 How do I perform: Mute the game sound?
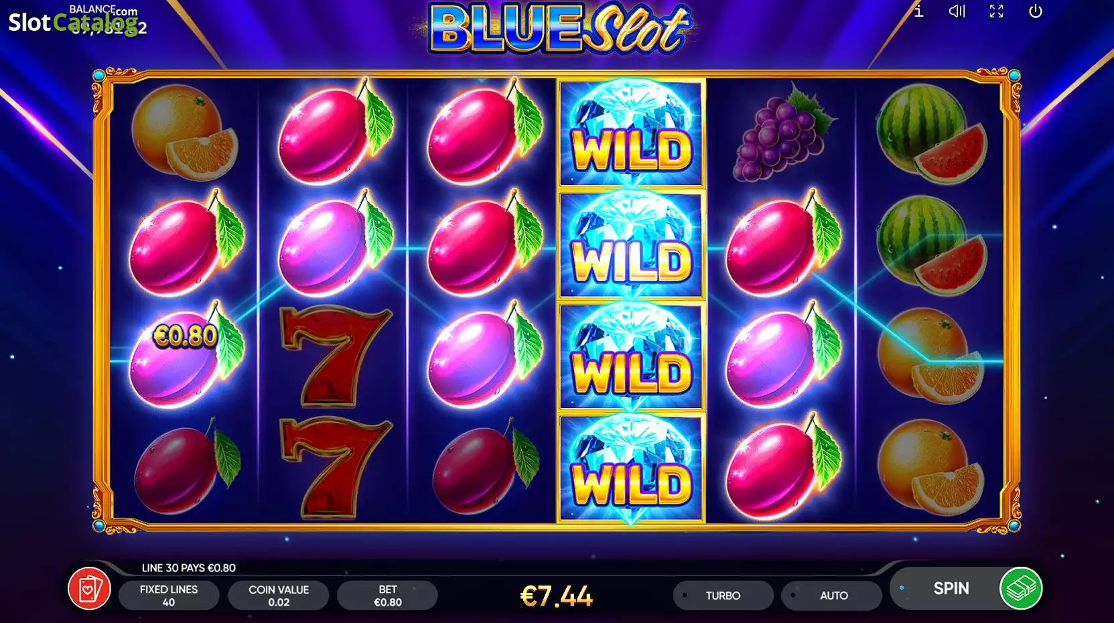[957, 11]
